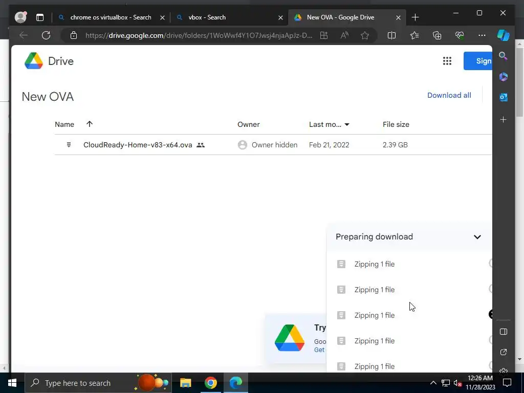
Task: Click the Owner column header
Action: pyautogui.click(x=248, y=124)
